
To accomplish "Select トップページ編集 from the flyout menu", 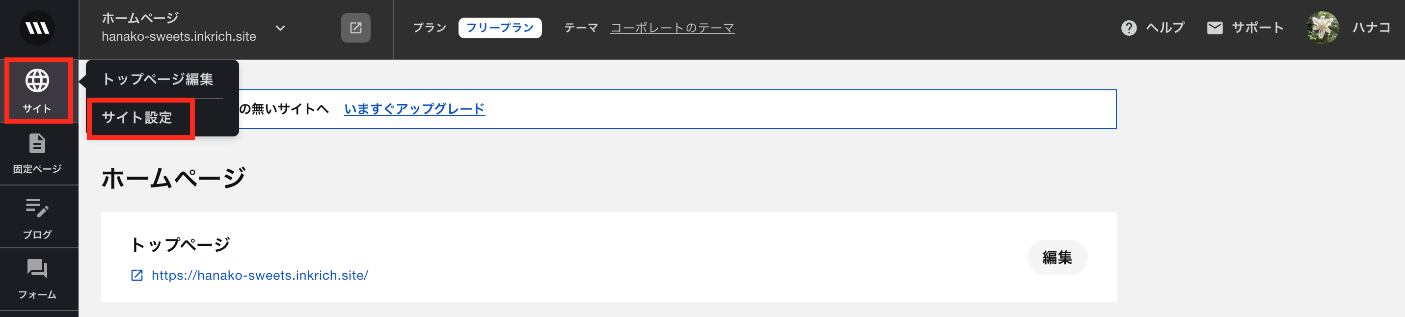I will 158,79.
